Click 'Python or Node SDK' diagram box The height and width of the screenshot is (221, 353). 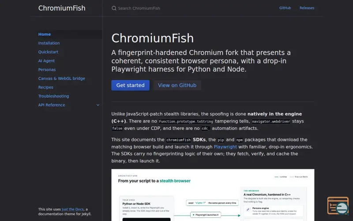pyautogui.click(x=146, y=209)
